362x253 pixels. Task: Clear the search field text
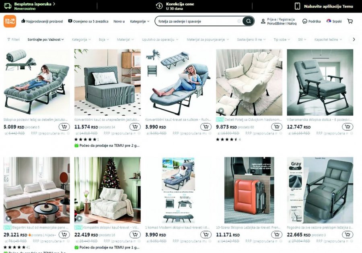point(239,21)
